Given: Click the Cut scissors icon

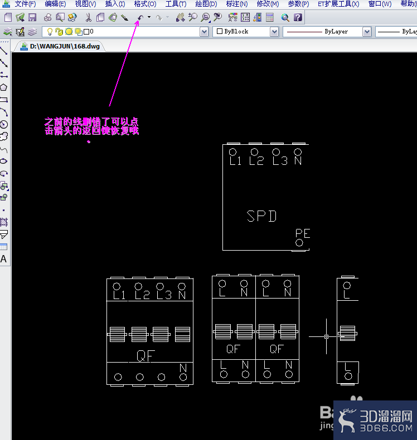Looking at the screenshot, I should 88,18.
